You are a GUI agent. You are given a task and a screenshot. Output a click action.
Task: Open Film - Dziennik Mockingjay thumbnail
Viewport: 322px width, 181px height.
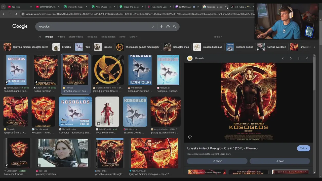pos(43,112)
